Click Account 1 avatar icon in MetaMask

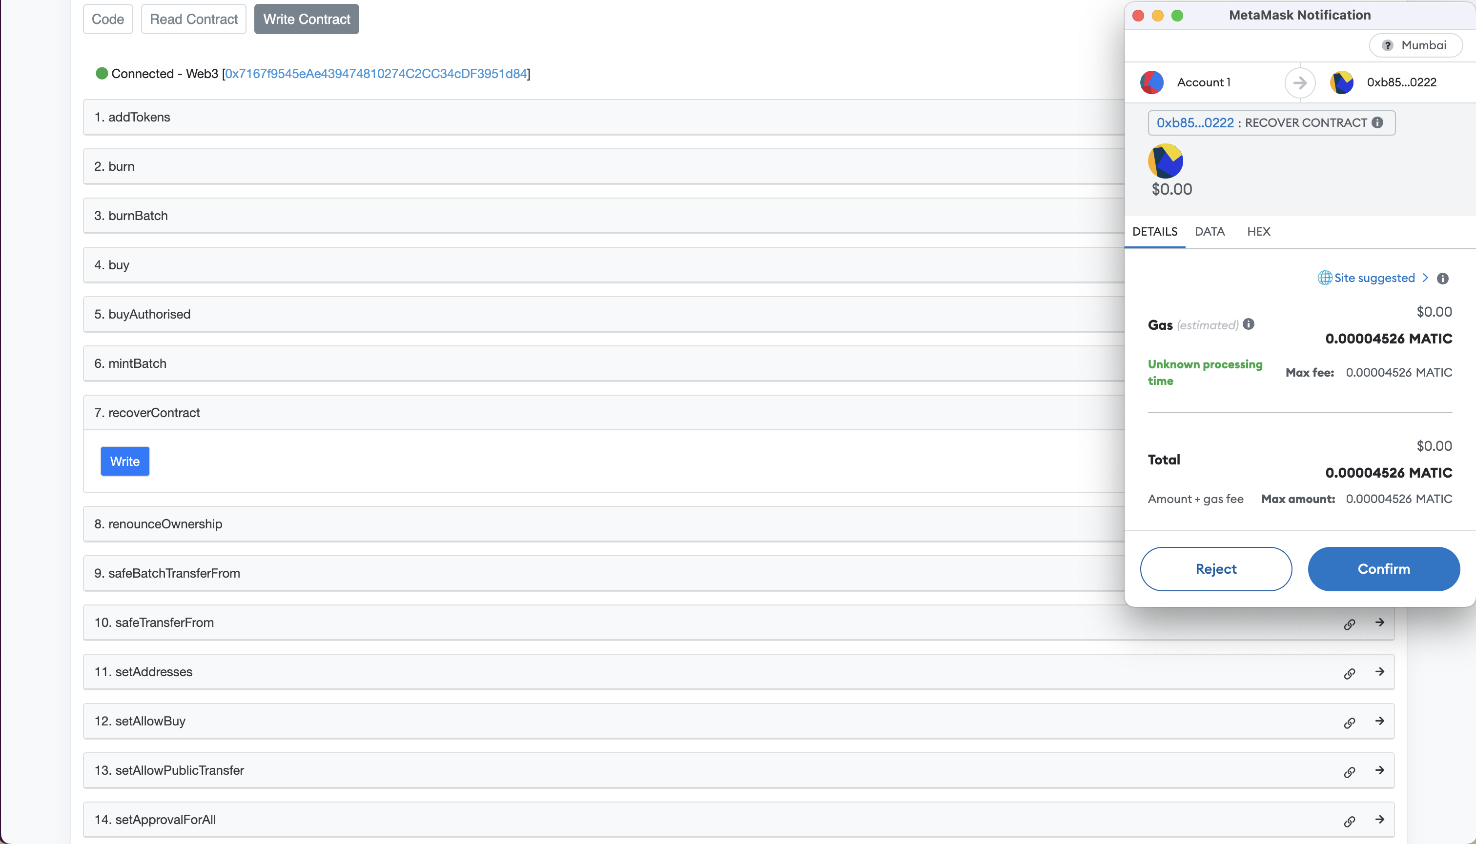point(1152,82)
